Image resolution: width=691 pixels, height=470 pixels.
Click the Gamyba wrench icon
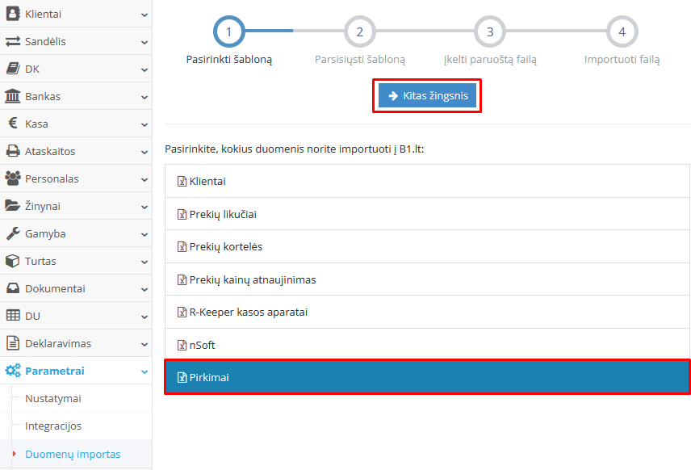13,233
